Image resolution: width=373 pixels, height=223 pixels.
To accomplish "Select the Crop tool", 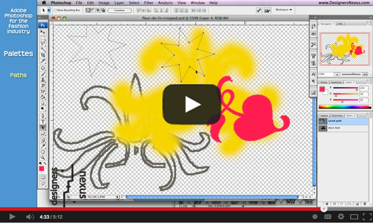I will pos(43,55).
